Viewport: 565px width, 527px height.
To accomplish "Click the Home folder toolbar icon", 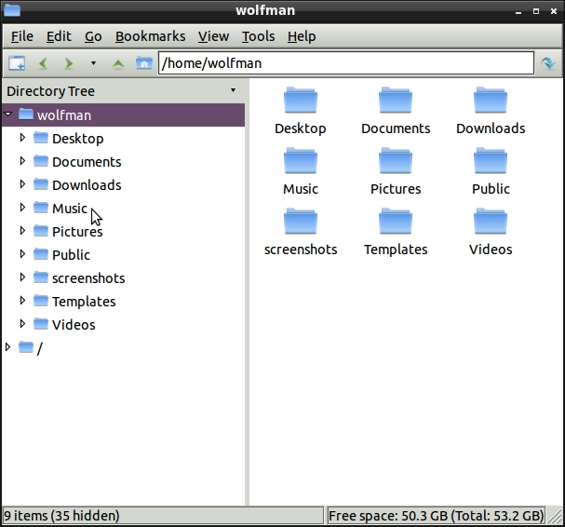I will (x=143, y=63).
